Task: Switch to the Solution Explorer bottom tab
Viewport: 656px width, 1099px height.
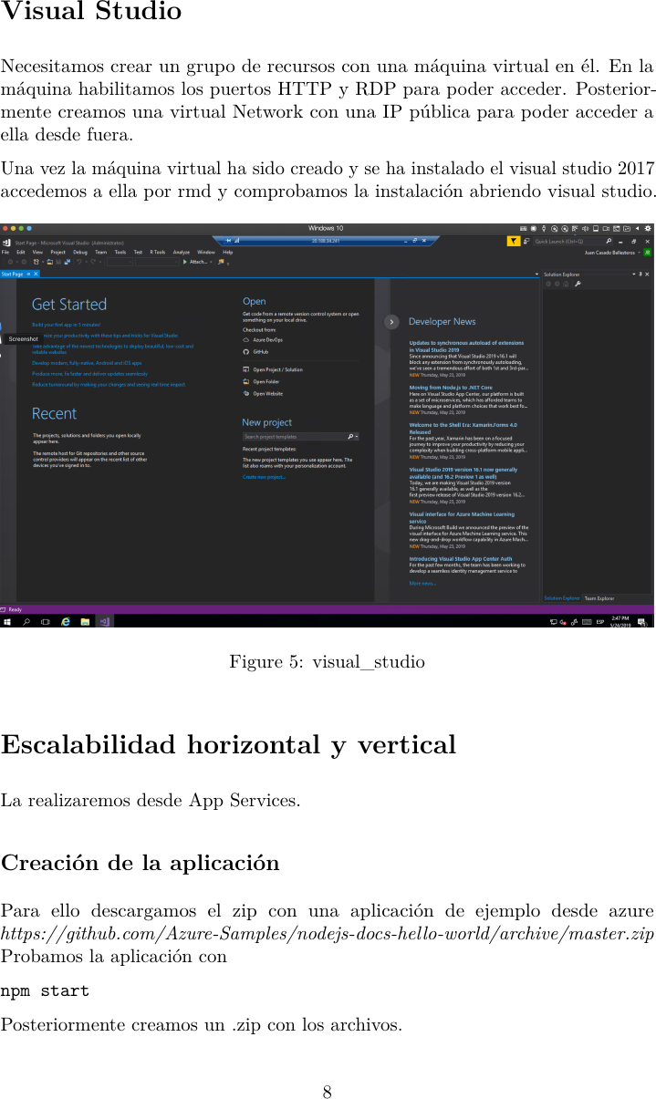Action: pyautogui.click(x=561, y=598)
